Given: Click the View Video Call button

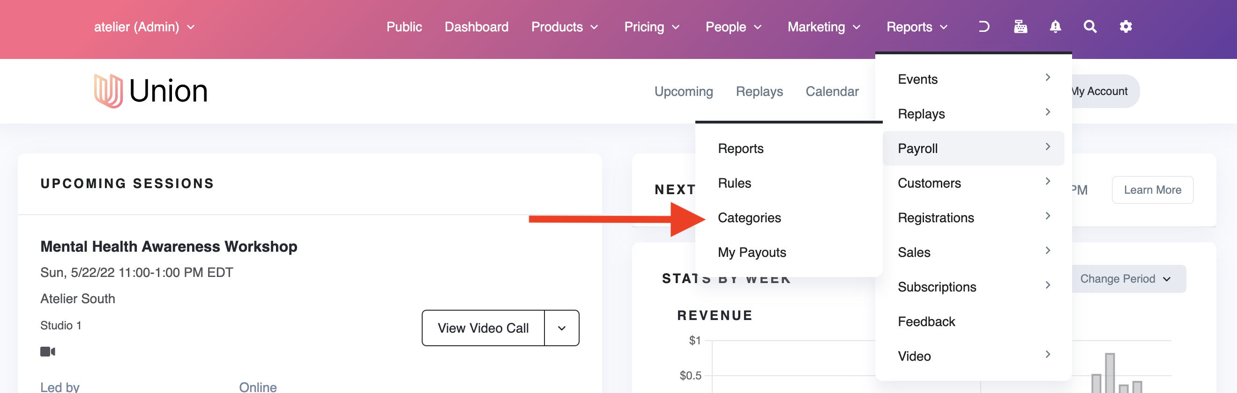Looking at the screenshot, I should click(x=483, y=328).
